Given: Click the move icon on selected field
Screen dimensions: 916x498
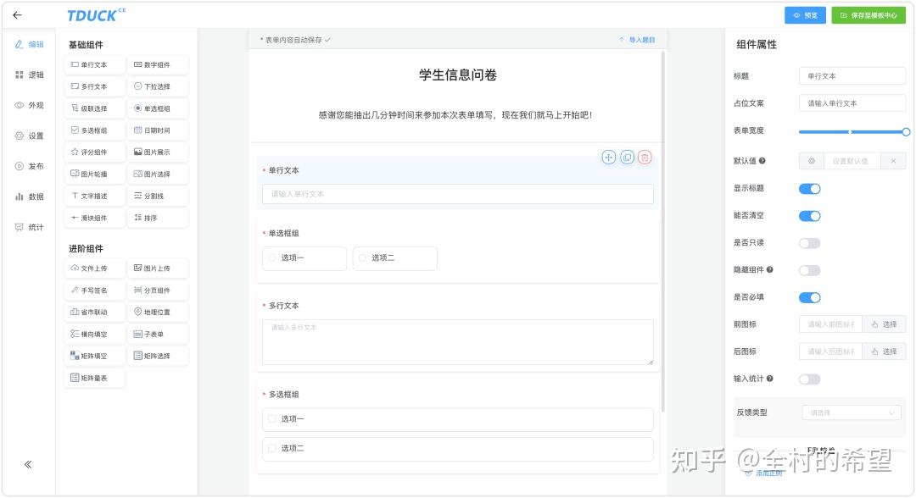Looking at the screenshot, I should [609, 158].
